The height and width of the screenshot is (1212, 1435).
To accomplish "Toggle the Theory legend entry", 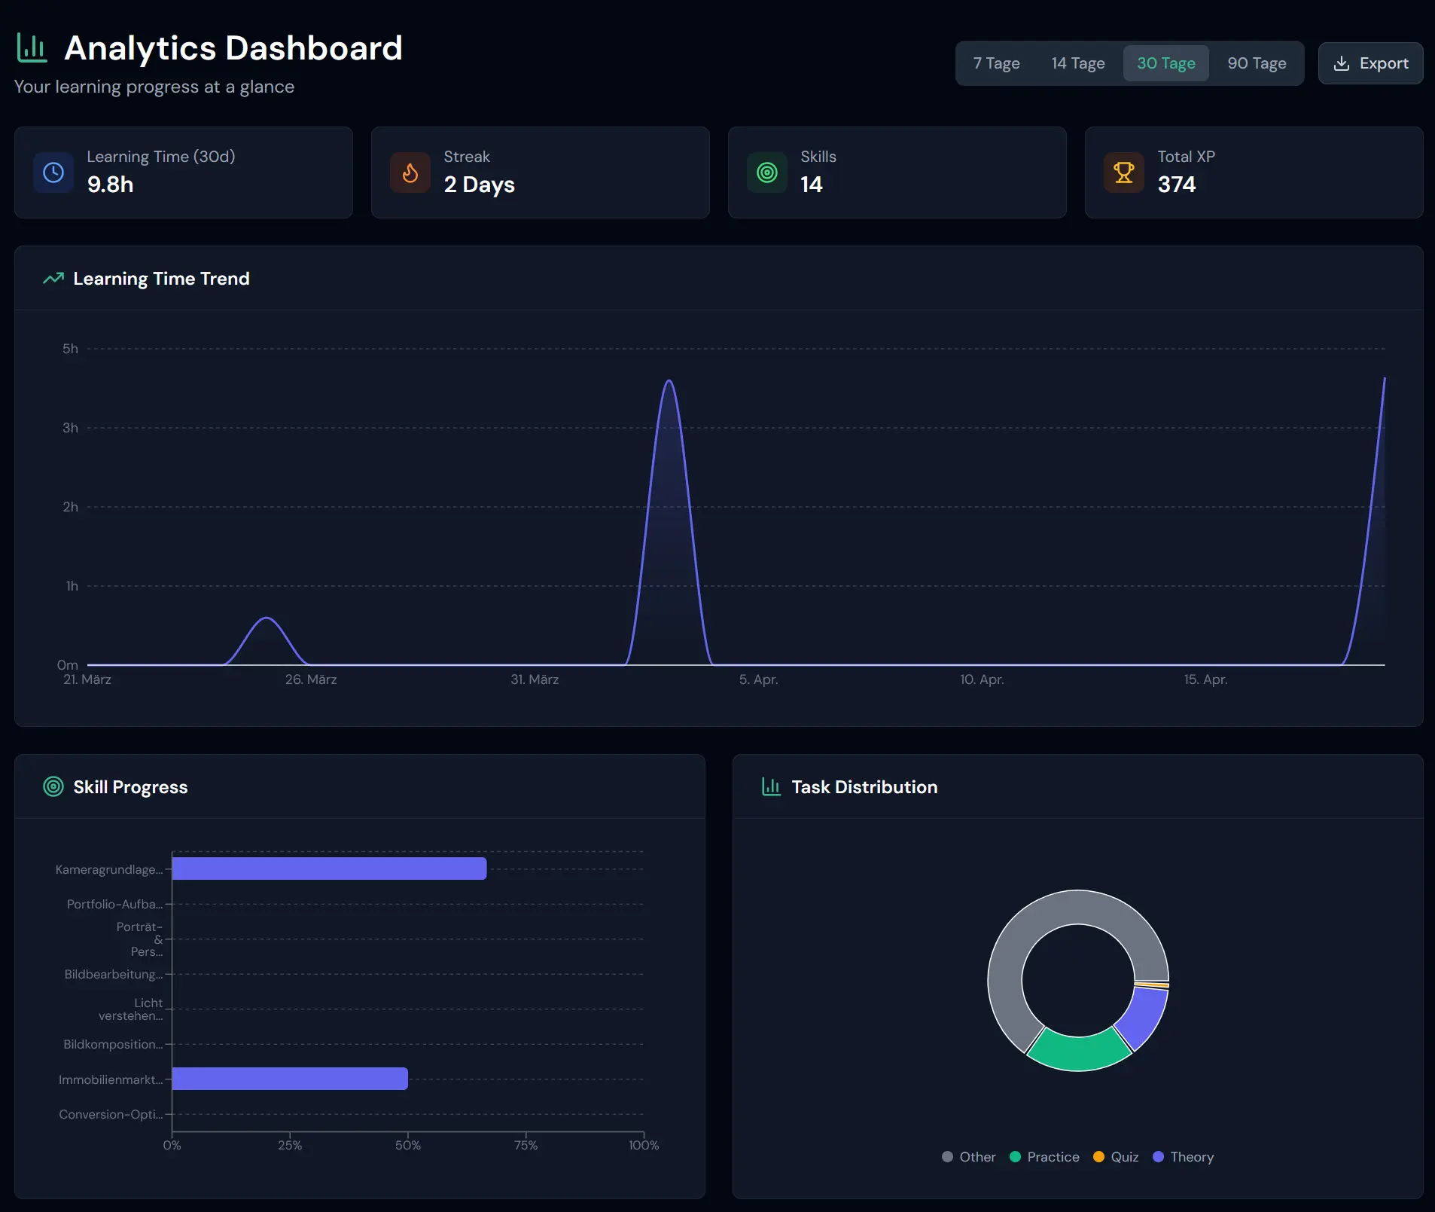I will tap(1184, 1156).
